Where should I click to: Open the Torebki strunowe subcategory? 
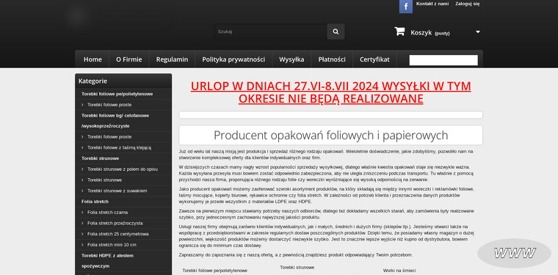(x=104, y=180)
